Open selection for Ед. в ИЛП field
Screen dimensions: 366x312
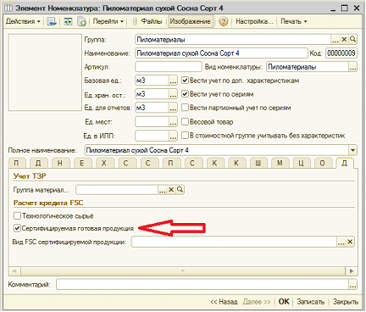click(173, 136)
